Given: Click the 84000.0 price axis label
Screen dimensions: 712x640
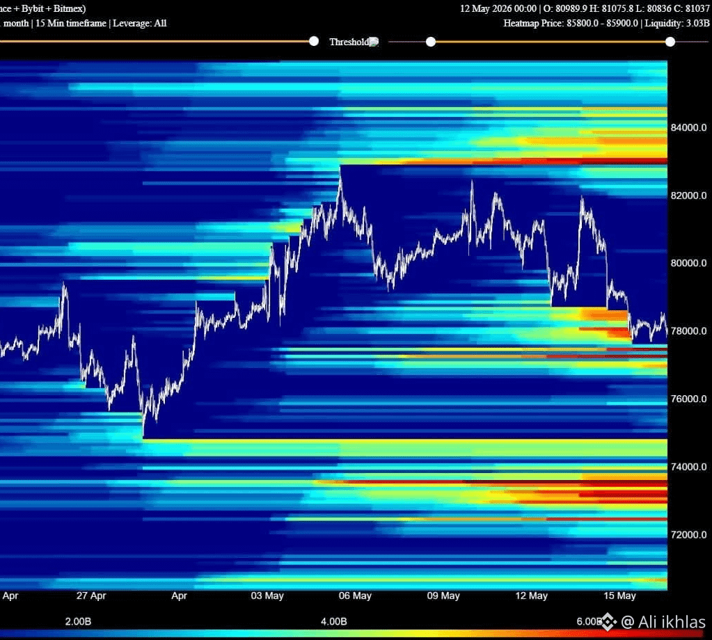Looking at the screenshot, I should click(x=688, y=127).
